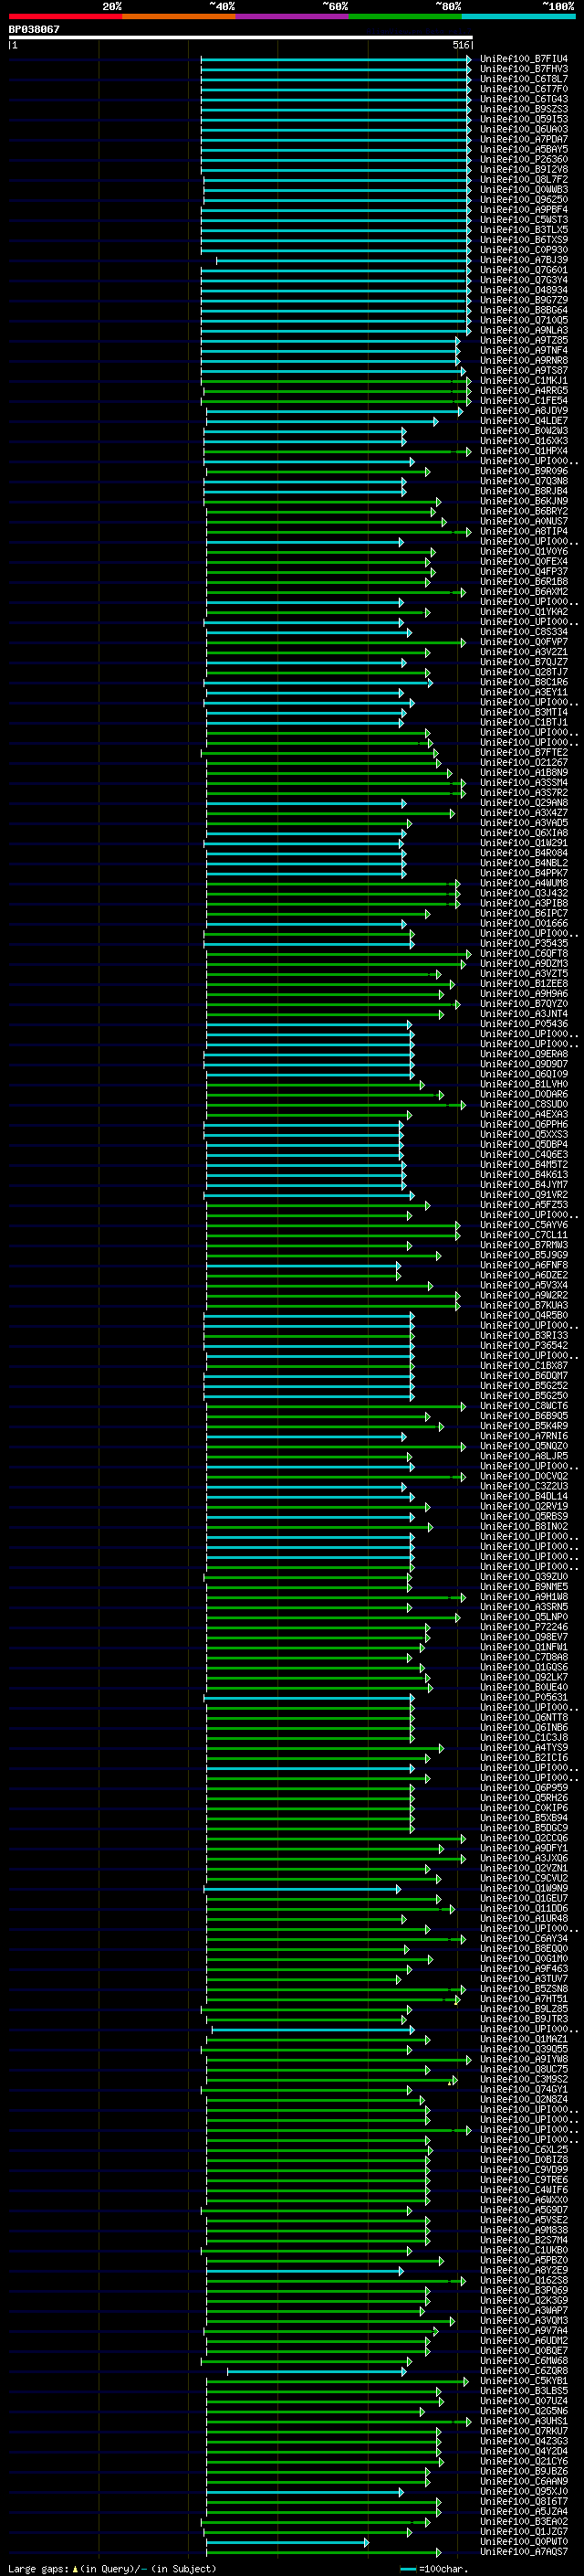Click the green ~80% identity legend segment
Image resolution: width=584 pixels, height=2576 pixels.
pyautogui.click(x=405, y=16)
